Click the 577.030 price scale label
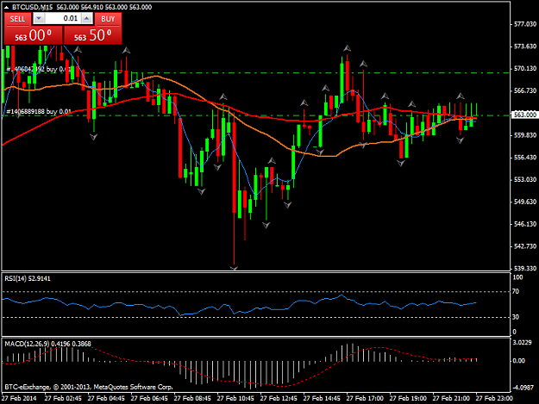This screenshot has width=539, height=404. coord(525,24)
